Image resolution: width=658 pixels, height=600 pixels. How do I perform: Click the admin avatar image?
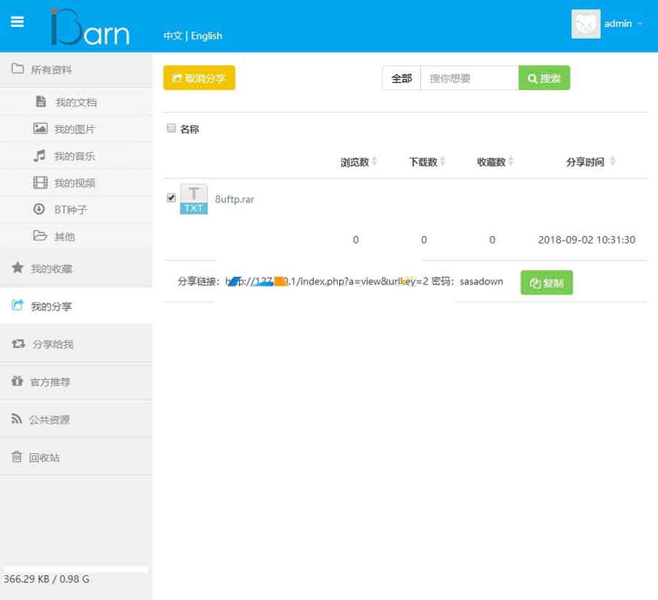click(586, 24)
